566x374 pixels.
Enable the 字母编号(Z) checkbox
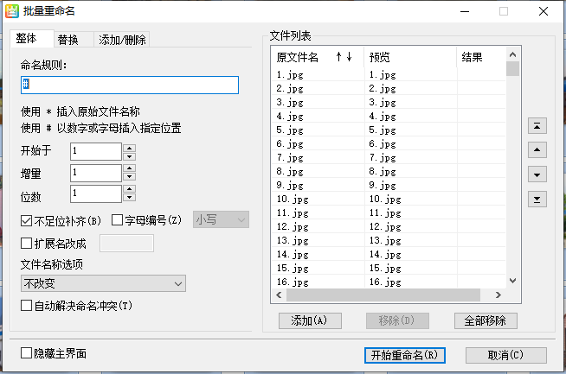[118, 220]
